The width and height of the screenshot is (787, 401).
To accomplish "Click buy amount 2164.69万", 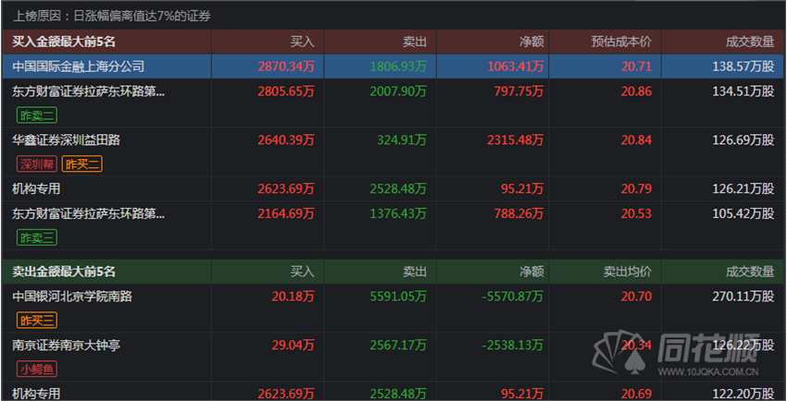I will tap(286, 213).
